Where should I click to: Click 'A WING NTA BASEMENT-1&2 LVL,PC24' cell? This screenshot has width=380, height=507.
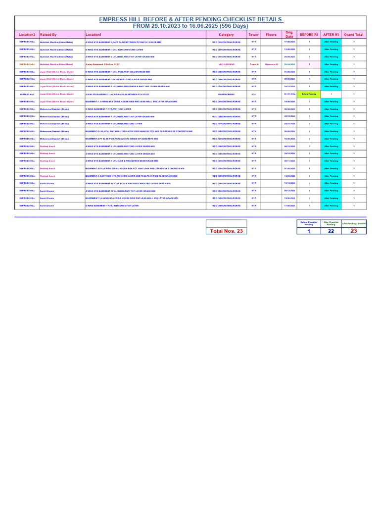tap(145, 183)
